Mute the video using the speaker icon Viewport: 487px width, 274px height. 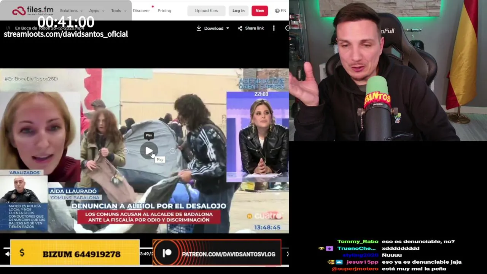[x=7, y=254]
